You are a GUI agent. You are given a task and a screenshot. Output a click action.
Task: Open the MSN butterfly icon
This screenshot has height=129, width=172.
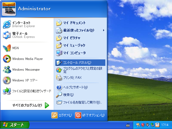pyautogui.click(x=7, y=48)
